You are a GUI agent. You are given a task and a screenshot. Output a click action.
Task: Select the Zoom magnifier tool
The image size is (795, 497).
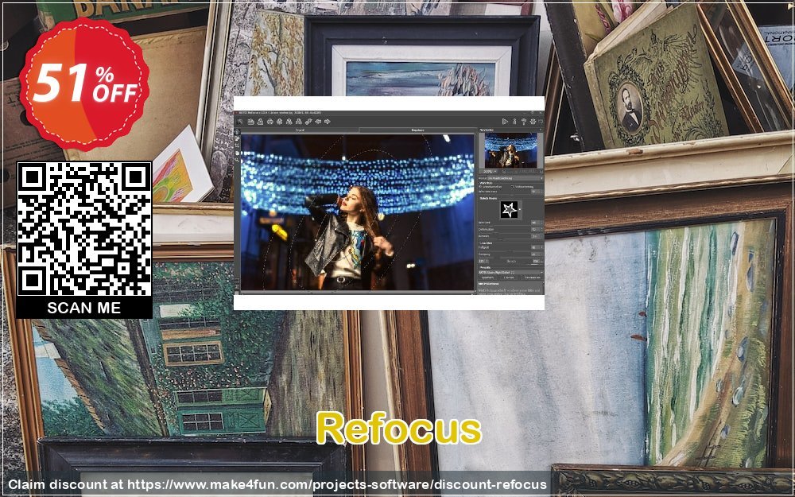pos(237,161)
